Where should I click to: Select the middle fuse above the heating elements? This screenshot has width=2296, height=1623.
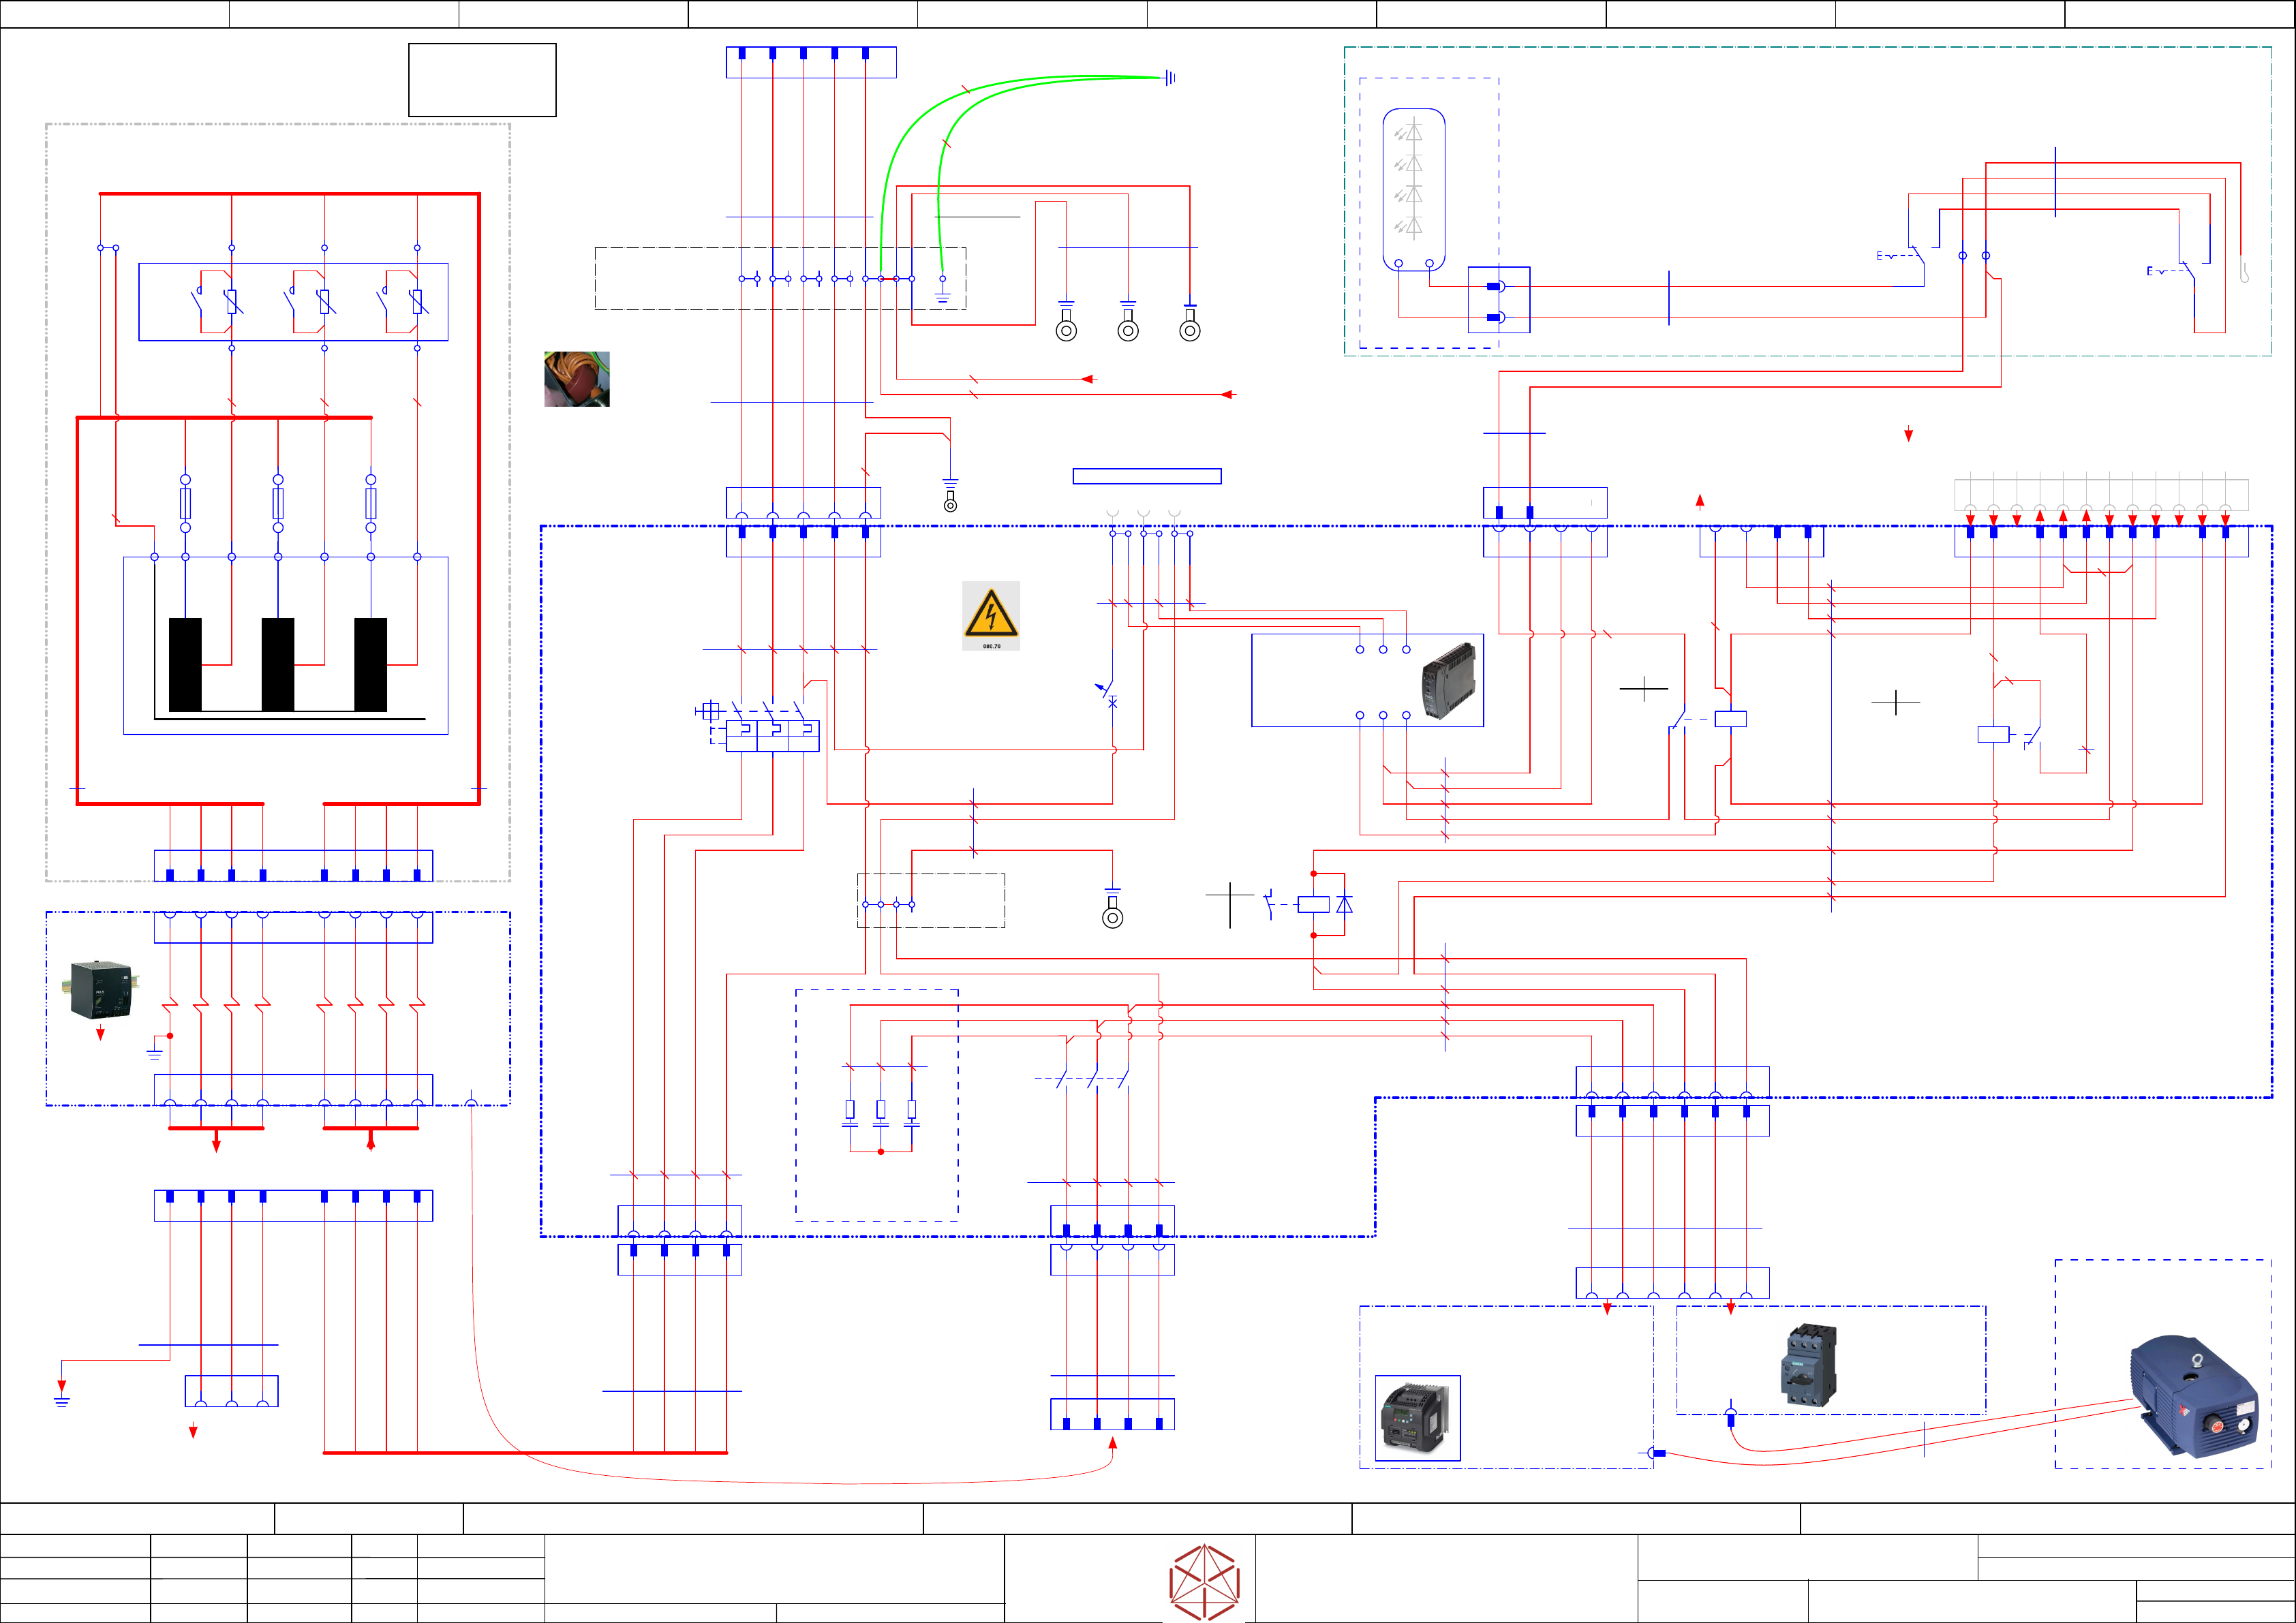(x=278, y=503)
